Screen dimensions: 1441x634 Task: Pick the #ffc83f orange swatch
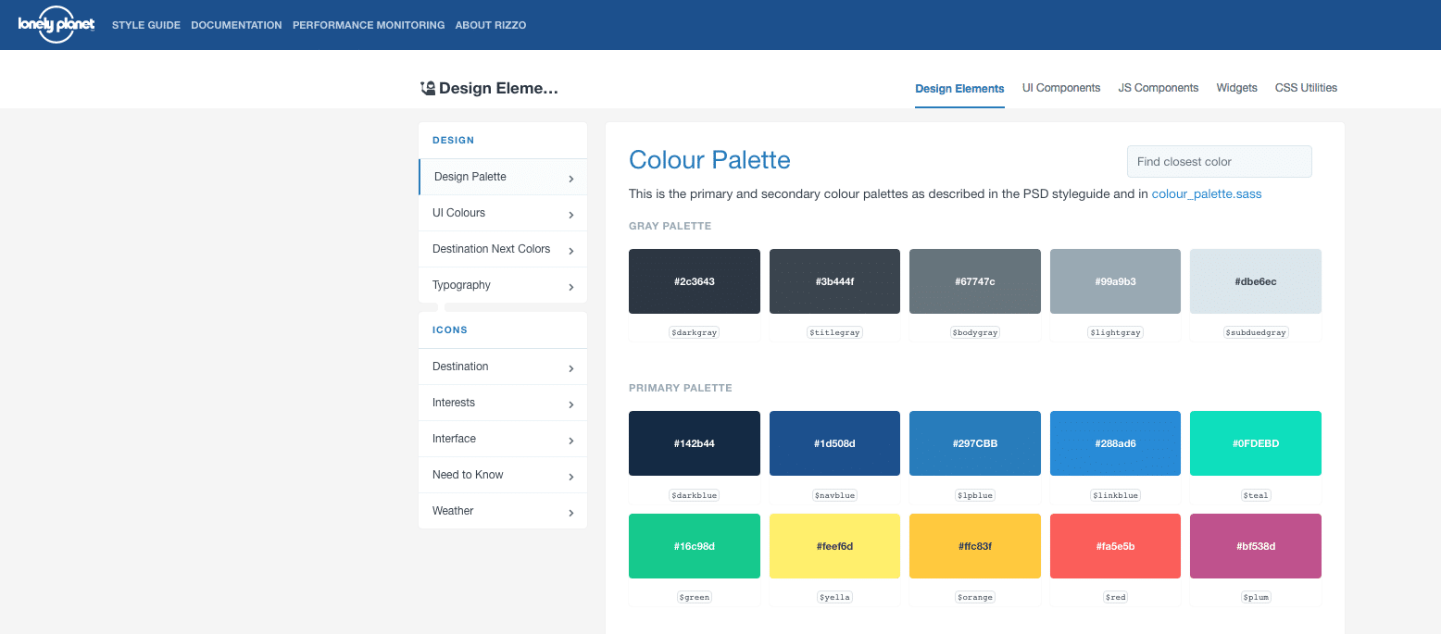coord(975,546)
